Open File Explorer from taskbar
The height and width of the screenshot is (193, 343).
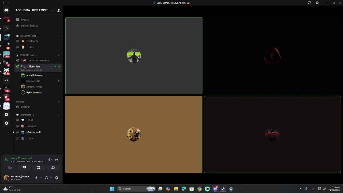[x=176, y=189]
